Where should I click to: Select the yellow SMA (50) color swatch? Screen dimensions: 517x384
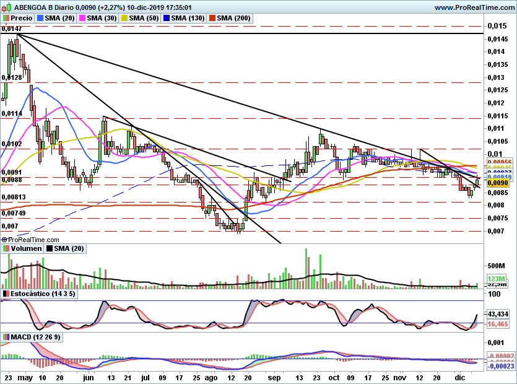(124, 18)
